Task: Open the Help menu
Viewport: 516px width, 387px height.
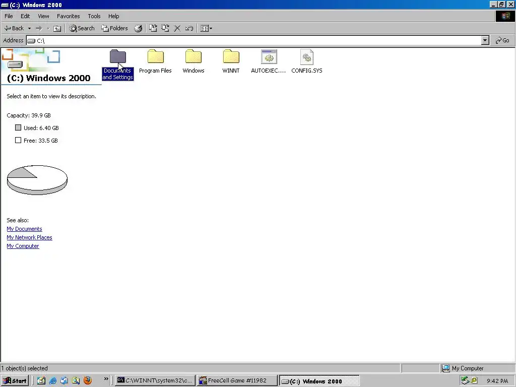Action: pyautogui.click(x=113, y=16)
